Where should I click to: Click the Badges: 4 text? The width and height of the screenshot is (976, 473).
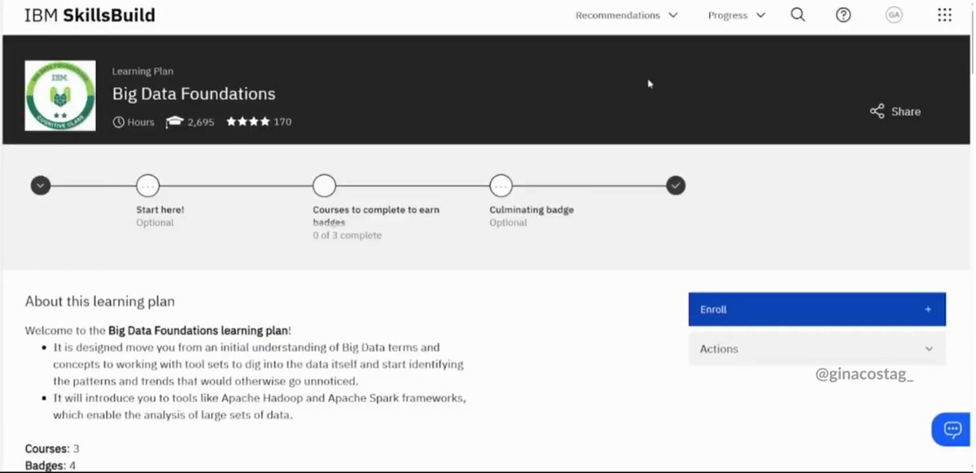tap(50, 466)
